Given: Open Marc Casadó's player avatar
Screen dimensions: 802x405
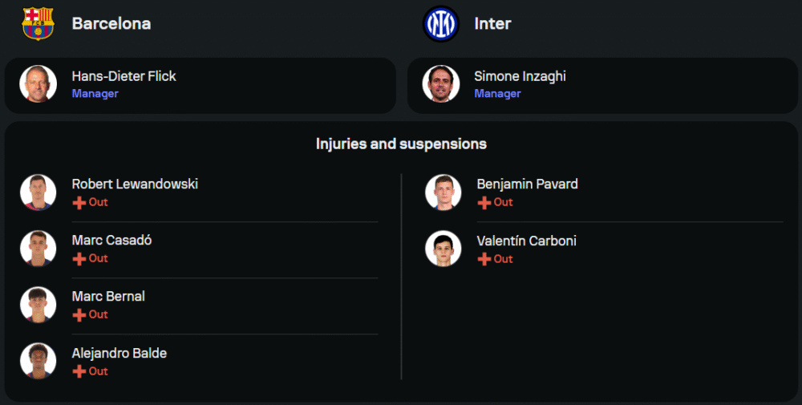Looking at the screenshot, I should click(38, 249).
